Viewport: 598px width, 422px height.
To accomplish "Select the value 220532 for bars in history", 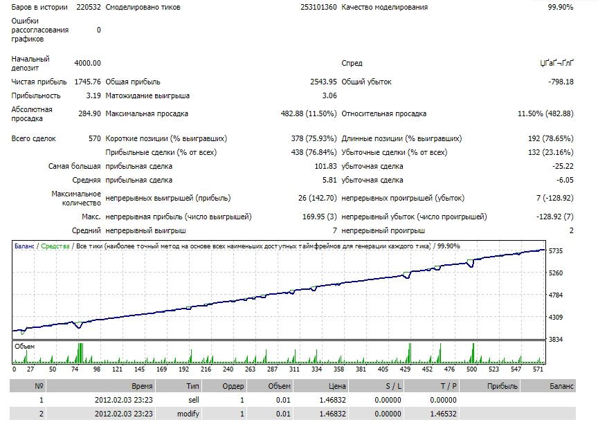I will 89,7.
